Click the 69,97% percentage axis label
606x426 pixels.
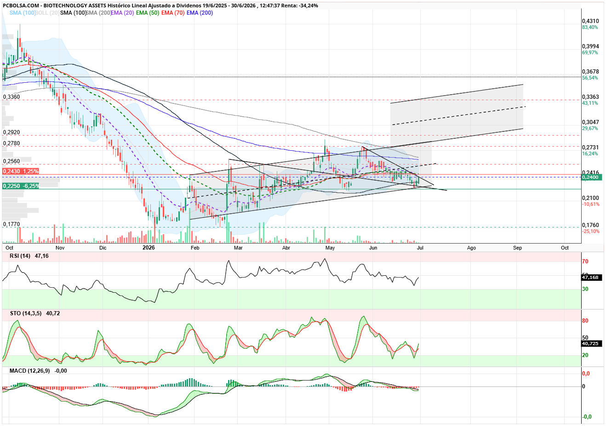[590, 53]
